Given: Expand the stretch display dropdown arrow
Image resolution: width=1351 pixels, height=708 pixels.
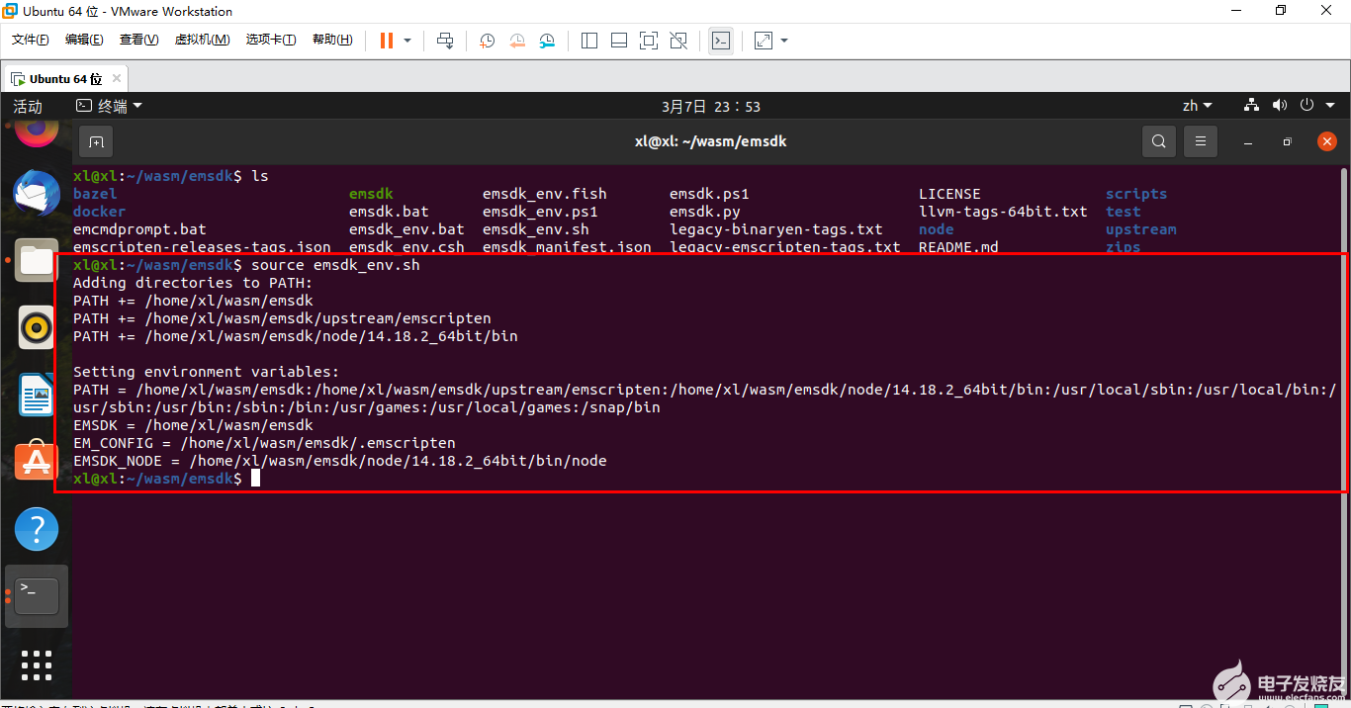Looking at the screenshot, I should [x=784, y=41].
